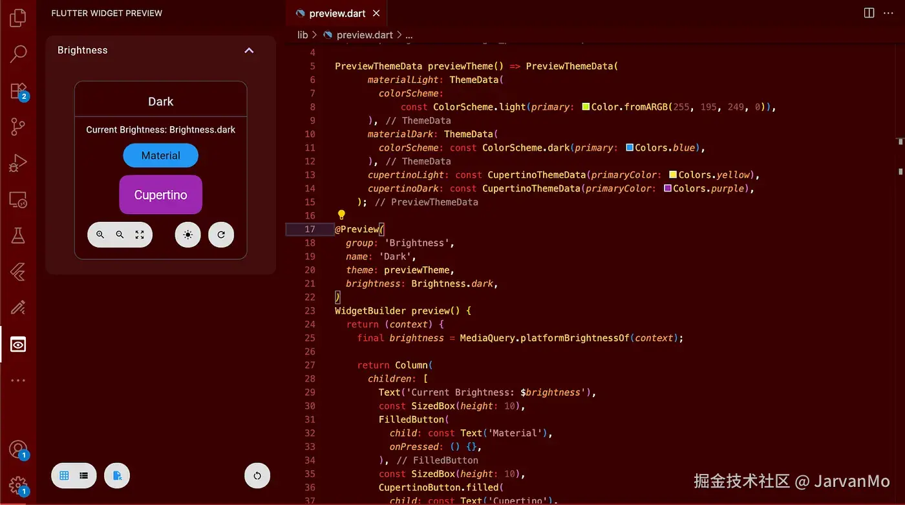Close the preview.dart tab
The width and height of the screenshot is (905, 505).
coord(376,13)
